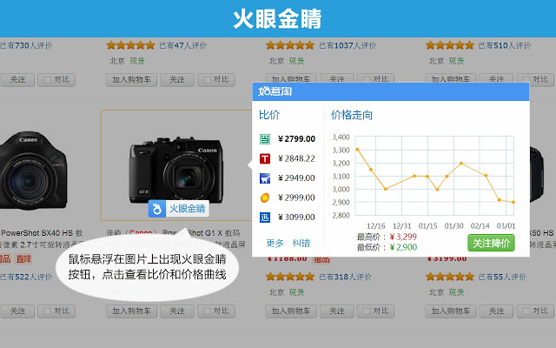Click the 直降 tag under SX40 HS
The image size is (556, 348).
pyautogui.click(x=23, y=259)
